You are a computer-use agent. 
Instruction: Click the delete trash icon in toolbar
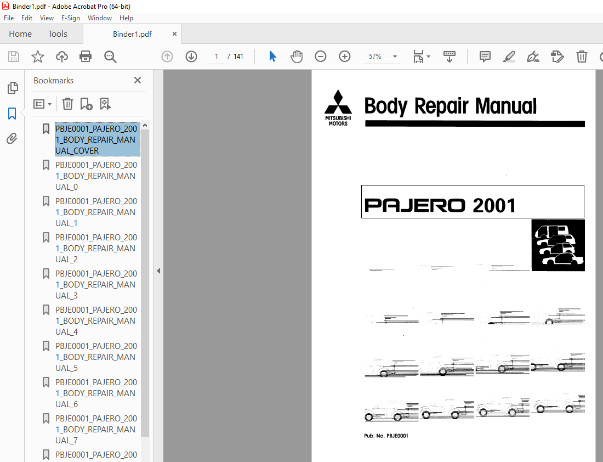(582, 57)
